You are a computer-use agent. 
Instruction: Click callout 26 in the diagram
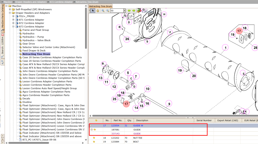pos(127,39)
